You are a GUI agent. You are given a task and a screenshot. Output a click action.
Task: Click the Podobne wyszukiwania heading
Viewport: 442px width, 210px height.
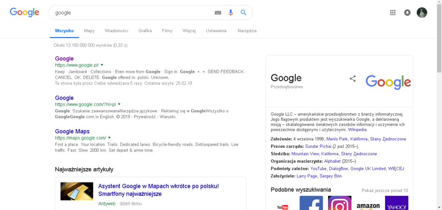pyautogui.click(x=301, y=190)
